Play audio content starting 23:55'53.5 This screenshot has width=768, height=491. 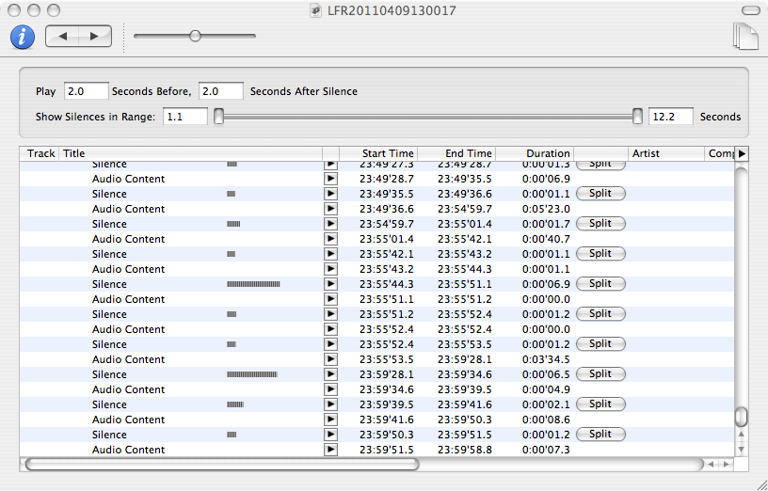[x=330, y=359]
